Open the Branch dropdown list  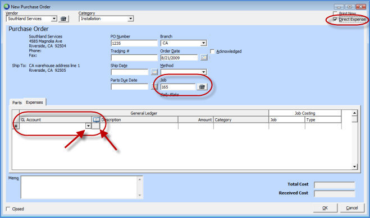(203, 43)
